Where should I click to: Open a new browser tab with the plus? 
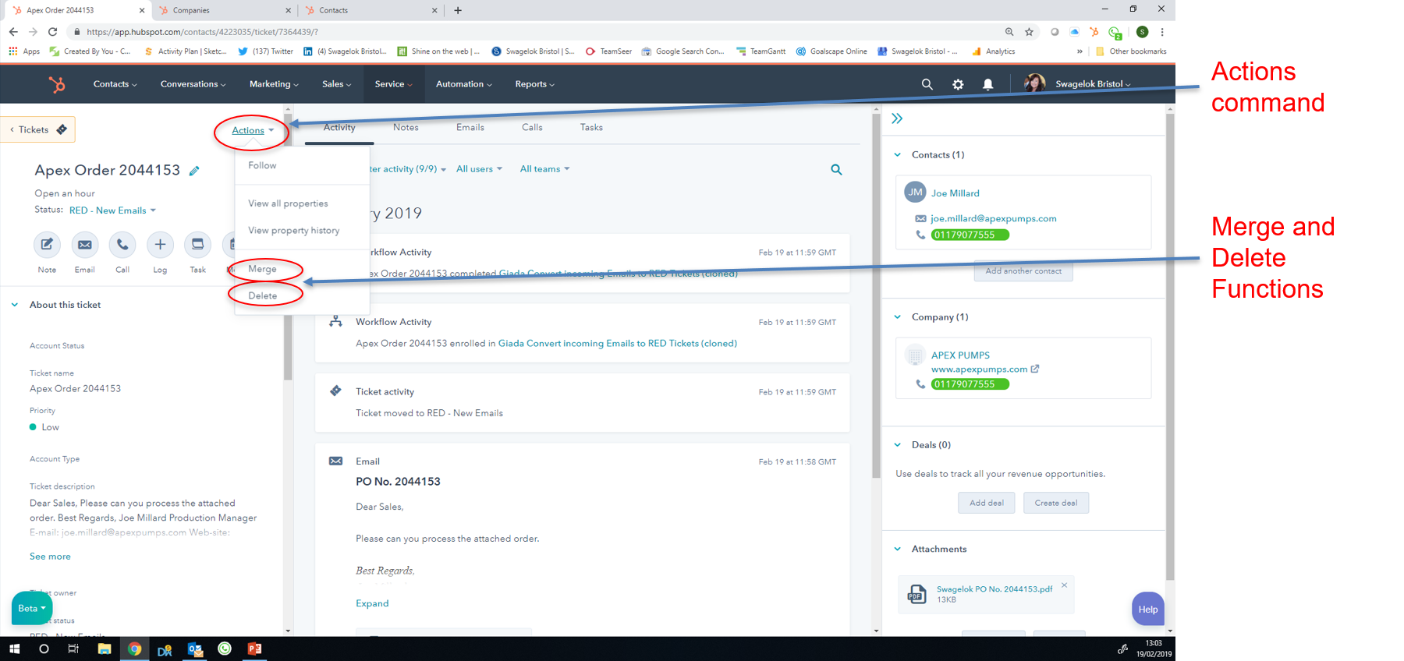coord(458,10)
